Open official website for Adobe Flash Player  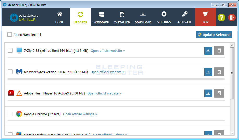(104, 93)
